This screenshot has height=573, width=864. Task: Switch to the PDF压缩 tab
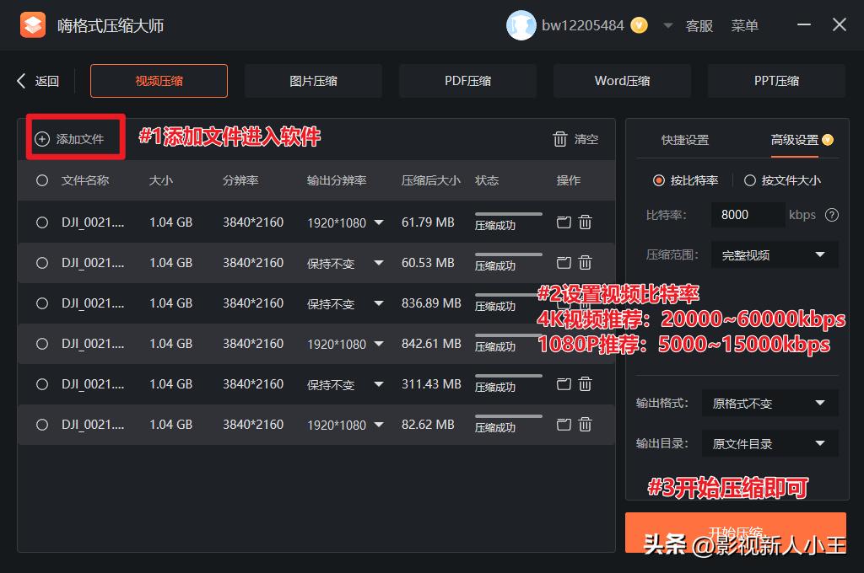tap(467, 81)
